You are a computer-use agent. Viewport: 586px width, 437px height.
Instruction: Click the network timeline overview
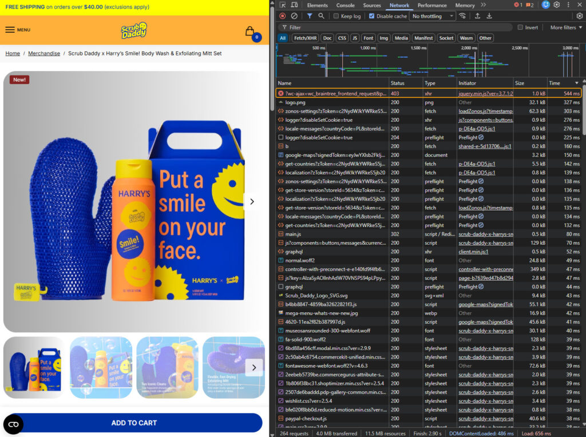pyautogui.click(x=429, y=61)
